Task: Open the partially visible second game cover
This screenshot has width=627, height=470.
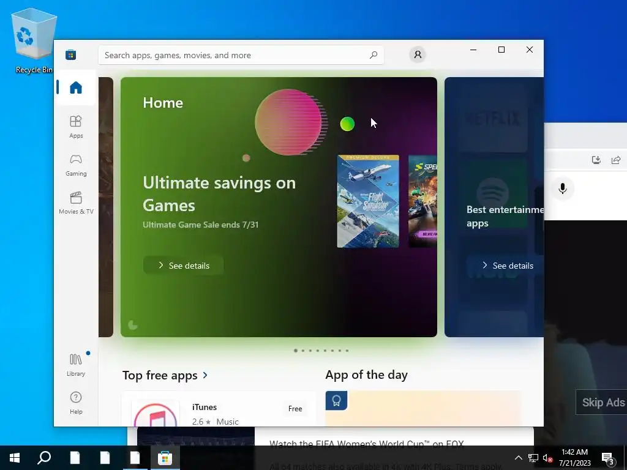Action: point(422,201)
